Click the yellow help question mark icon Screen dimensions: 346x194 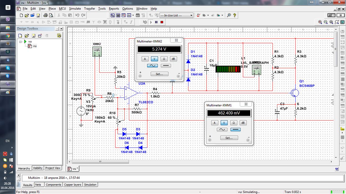(235, 15)
